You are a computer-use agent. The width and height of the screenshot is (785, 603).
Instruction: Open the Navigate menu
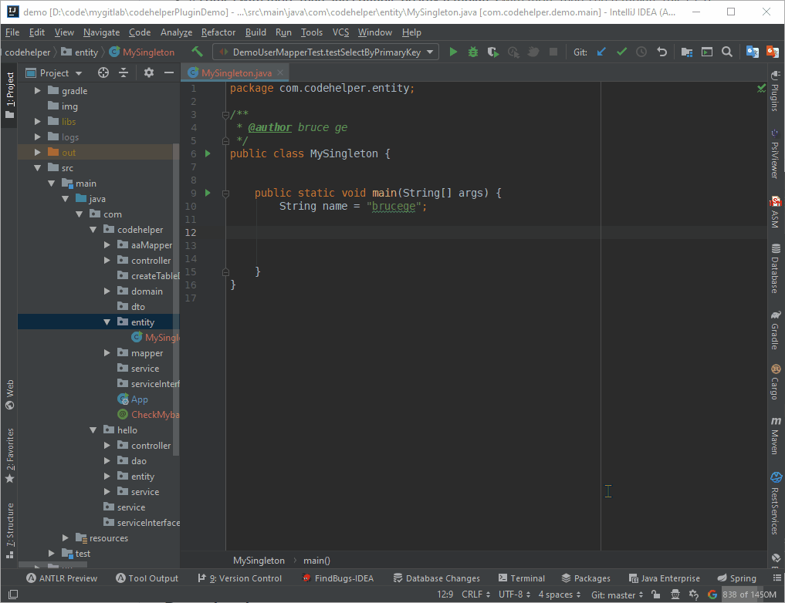click(102, 32)
